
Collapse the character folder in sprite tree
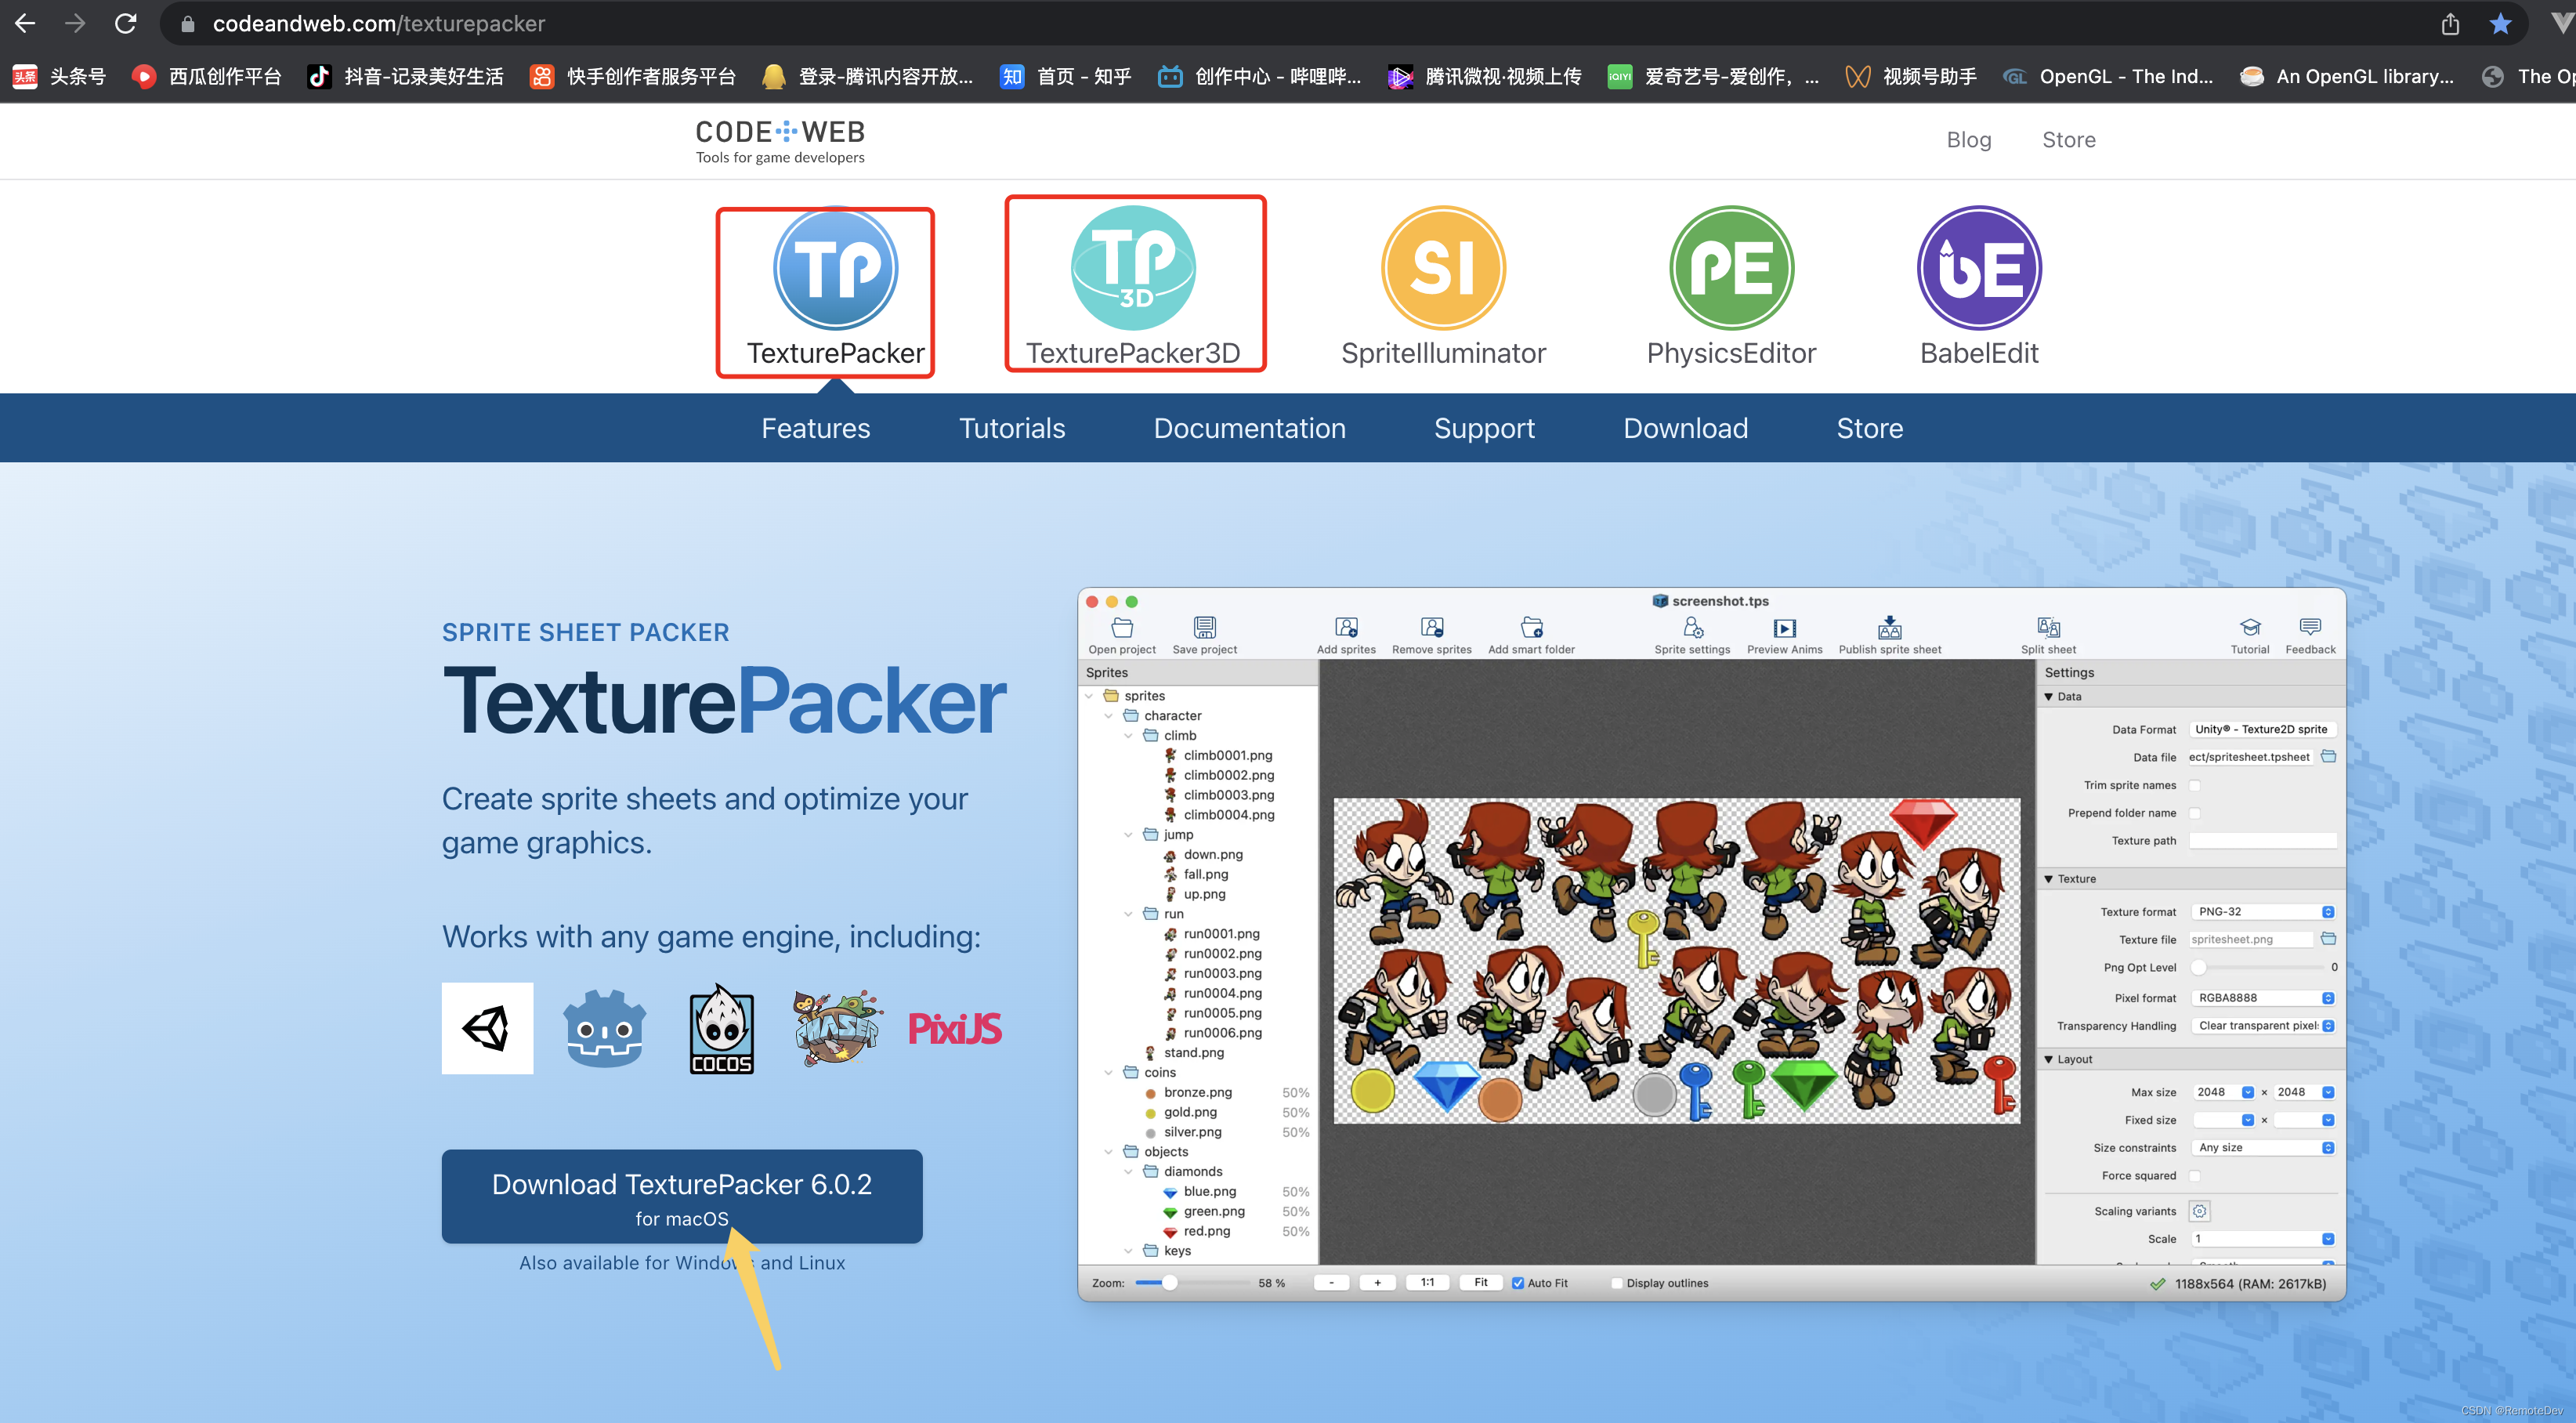(1108, 716)
